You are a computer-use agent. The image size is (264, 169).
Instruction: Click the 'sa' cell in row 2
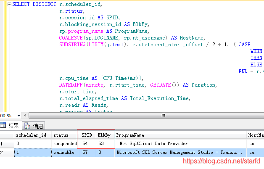(255, 153)
